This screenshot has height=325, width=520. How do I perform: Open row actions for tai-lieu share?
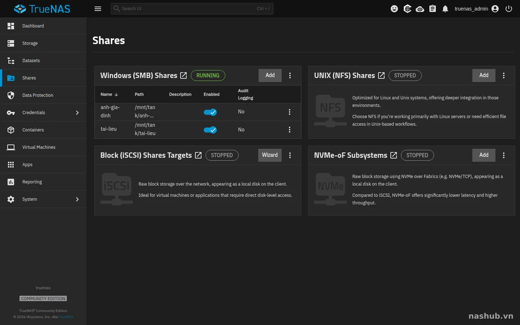(x=289, y=130)
